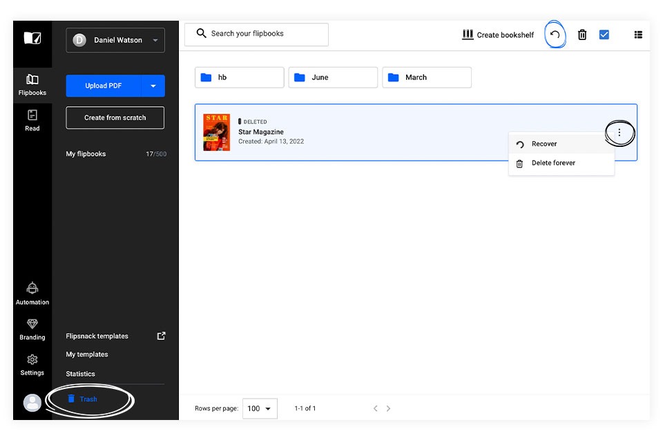The height and width of the screenshot is (440, 663).
Task: Open the Automation section
Action: pyautogui.click(x=32, y=294)
